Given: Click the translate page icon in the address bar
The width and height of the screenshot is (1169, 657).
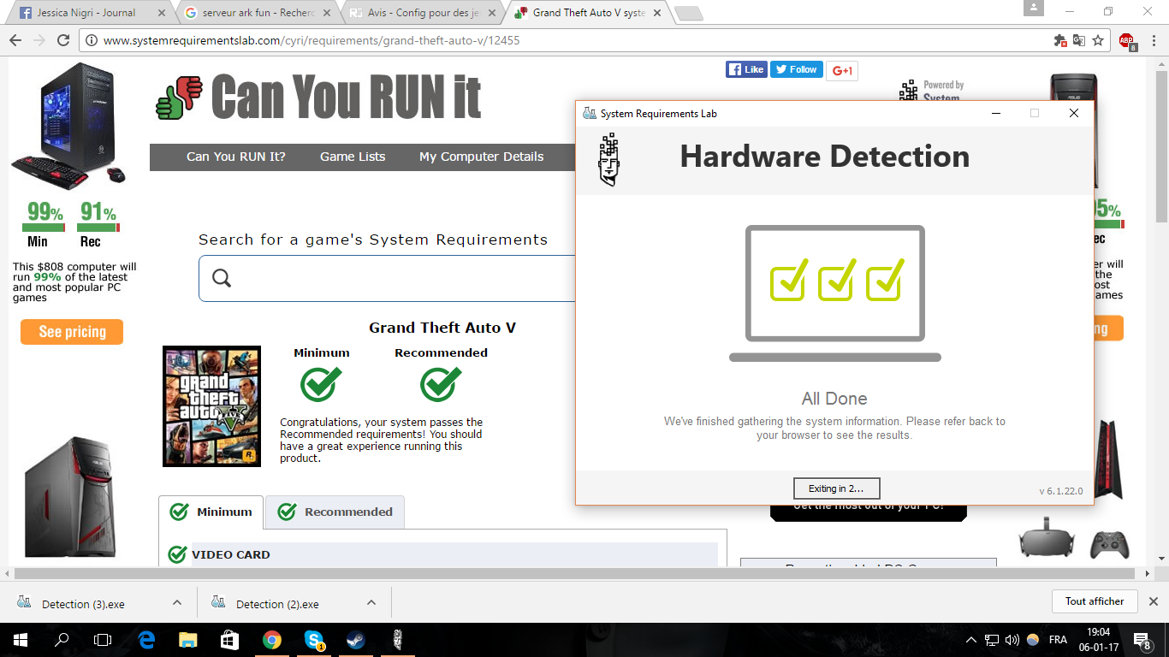Looking at the screenshot, I should tap(1079, 40).
